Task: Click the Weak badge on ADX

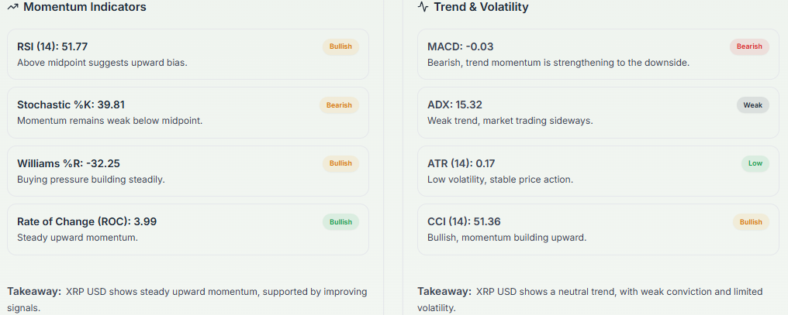Action: coord(752,105)
